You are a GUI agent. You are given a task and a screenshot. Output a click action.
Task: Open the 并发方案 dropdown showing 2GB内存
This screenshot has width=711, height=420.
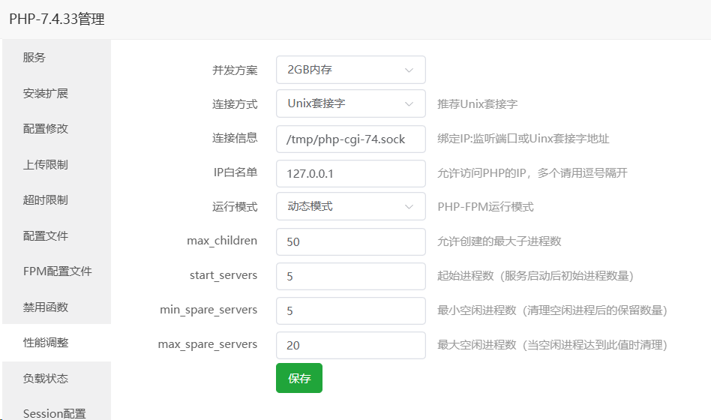(350, 70)
